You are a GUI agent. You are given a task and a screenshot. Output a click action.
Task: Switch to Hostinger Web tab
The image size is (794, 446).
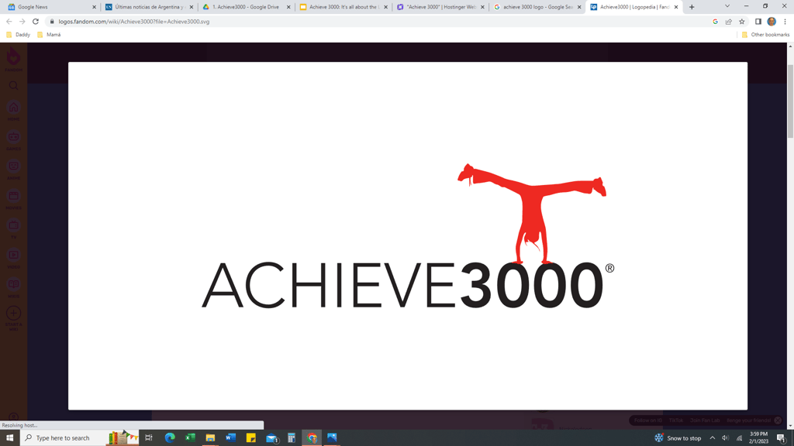pyautogui.click(x=441, y=7)
